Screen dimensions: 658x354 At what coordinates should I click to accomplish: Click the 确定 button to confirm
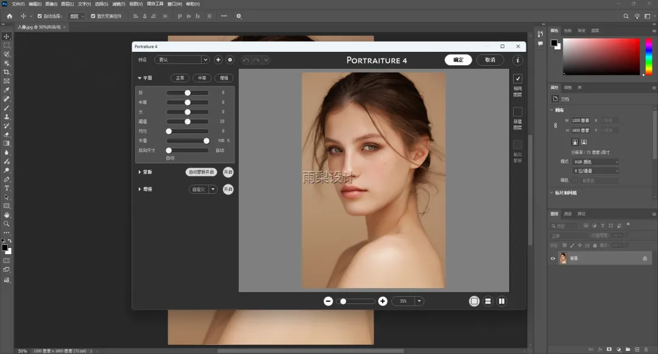point(458,60)
